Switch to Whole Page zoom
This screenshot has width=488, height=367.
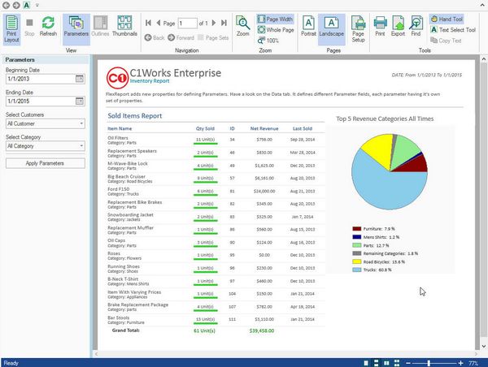(276, 30)
